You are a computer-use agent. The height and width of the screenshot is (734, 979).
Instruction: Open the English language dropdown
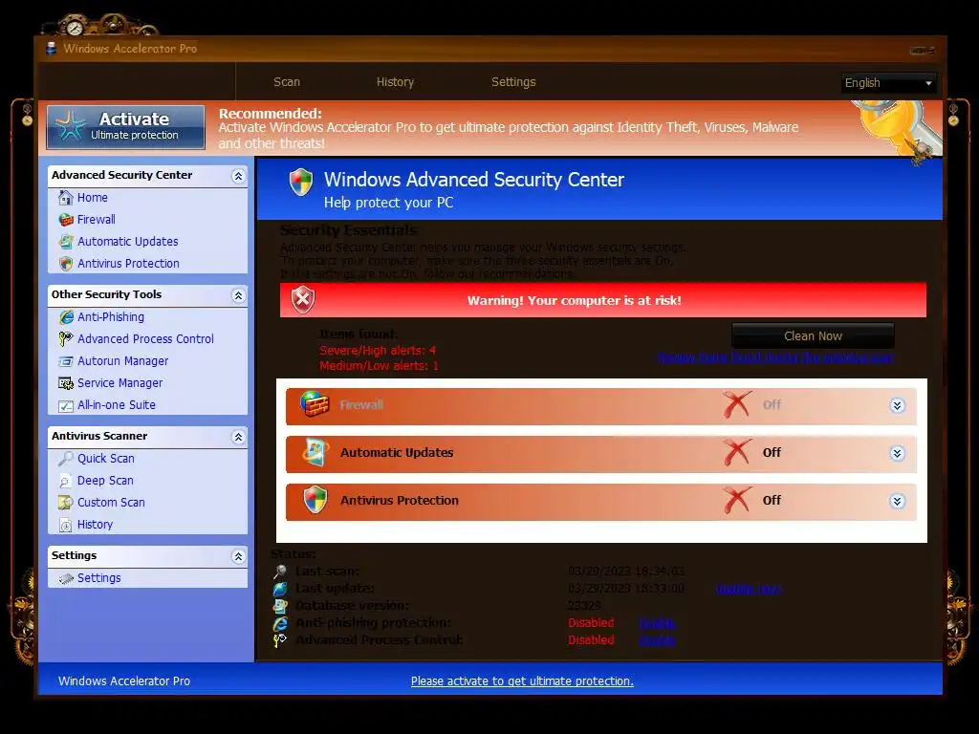coord(888,83)
